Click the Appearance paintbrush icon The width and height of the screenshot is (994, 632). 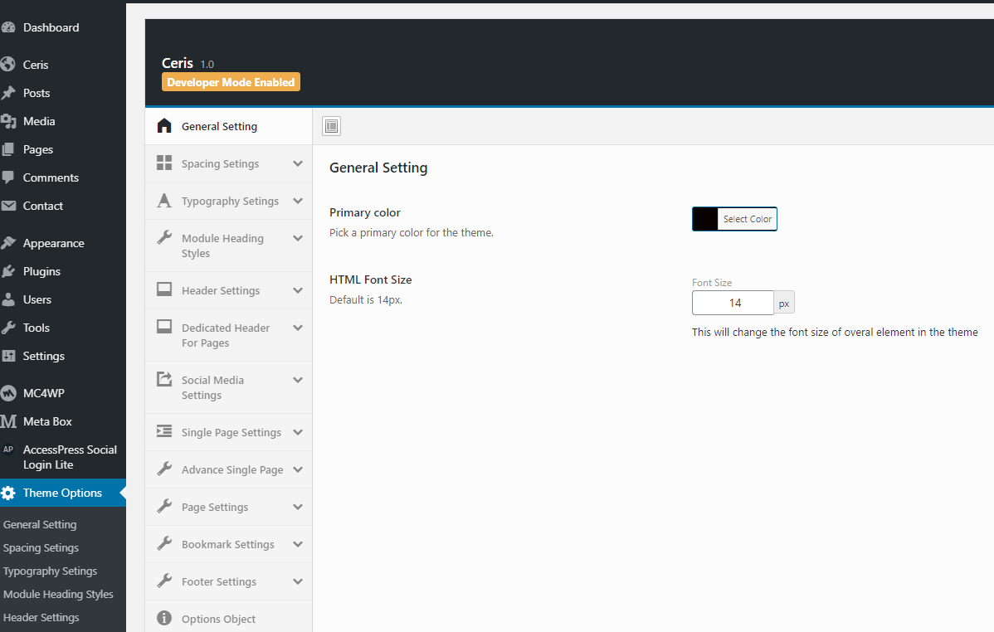click(x=8, y=243)
